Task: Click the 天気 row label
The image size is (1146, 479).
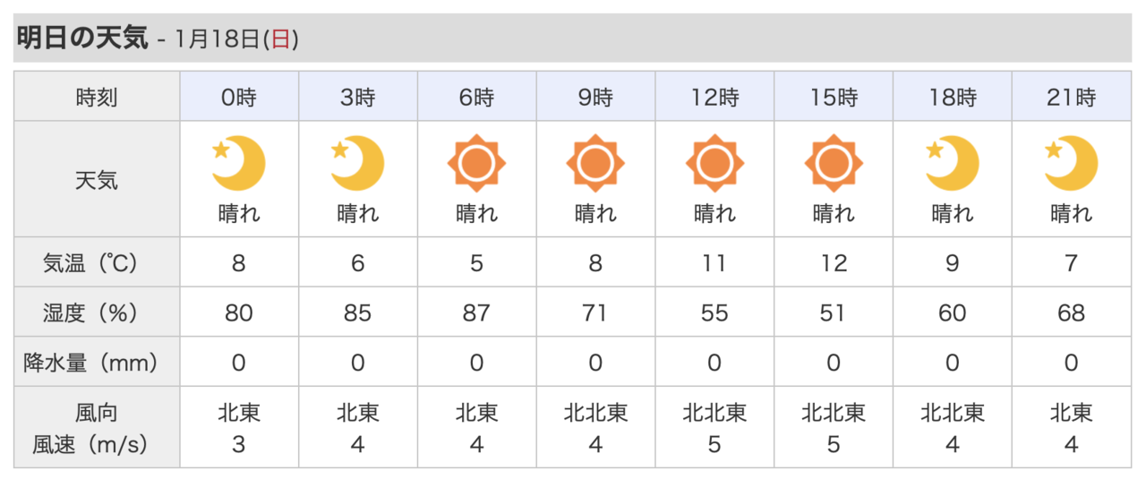Action: pos(97,180)
